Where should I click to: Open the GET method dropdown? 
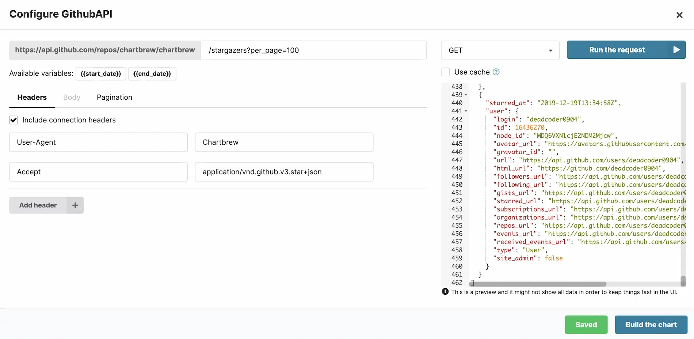pyautogui.click(x=500, y=50)
